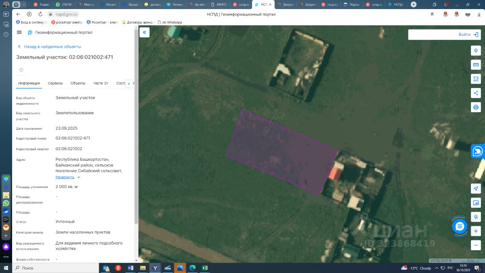Viewport: 485px width, 273px height.
Task: Zoom out on the map
Action: point(476,245)
